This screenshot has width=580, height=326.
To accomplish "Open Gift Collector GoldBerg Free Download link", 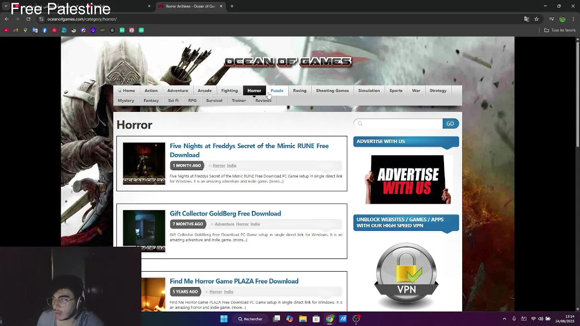I will pyautogui.click(x=225, y=214).
